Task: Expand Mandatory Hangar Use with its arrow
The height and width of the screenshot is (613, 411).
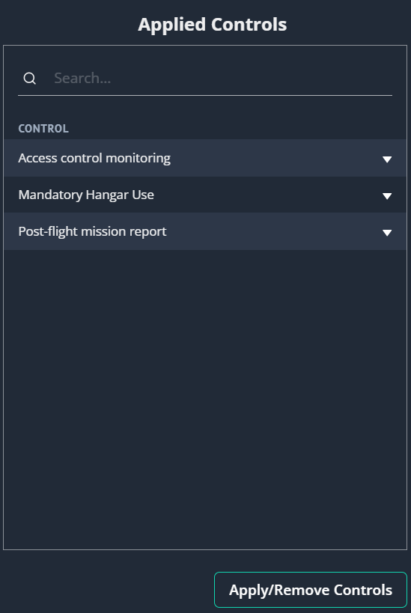Action: click(387, 195)
